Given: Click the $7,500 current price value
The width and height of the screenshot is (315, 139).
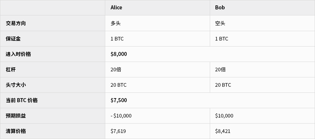Looking at the screenshot, I should point(119,100).
